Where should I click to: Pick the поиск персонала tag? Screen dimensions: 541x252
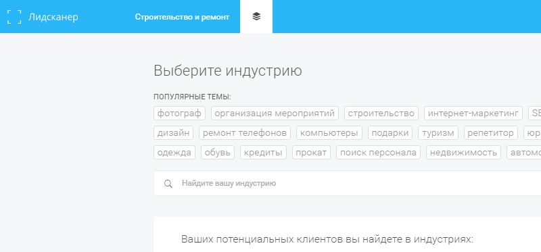(x=379, y=153)
